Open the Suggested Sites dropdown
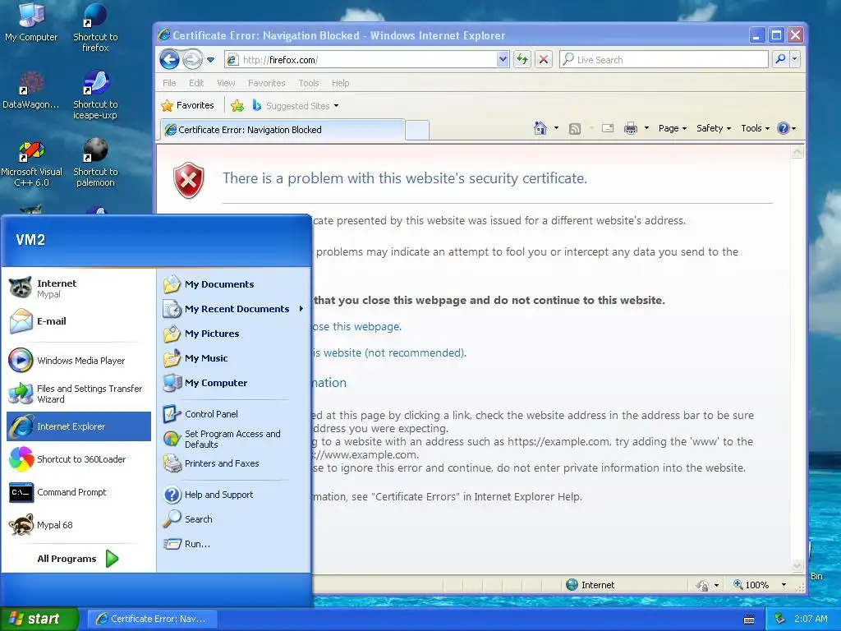 296,106
